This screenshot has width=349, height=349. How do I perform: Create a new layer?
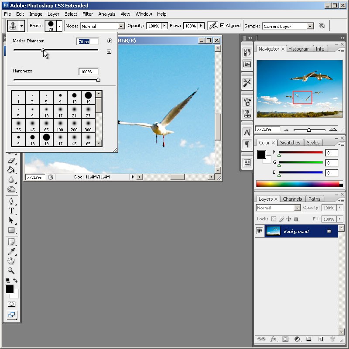click(x=321, y=339)
